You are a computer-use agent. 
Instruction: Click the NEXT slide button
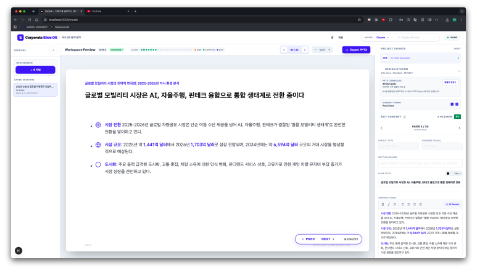(327, 238)
